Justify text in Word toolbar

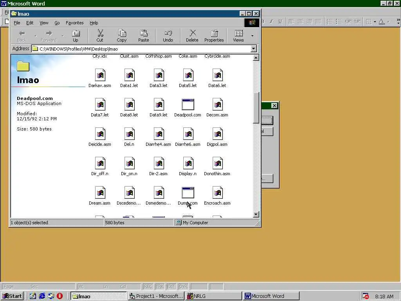pos(318,22)
